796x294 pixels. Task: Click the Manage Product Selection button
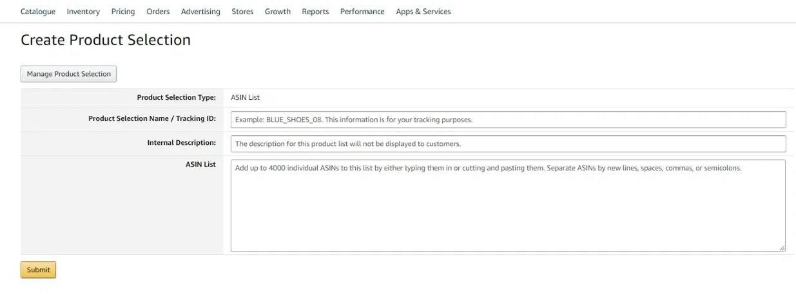tap(69, 74)
